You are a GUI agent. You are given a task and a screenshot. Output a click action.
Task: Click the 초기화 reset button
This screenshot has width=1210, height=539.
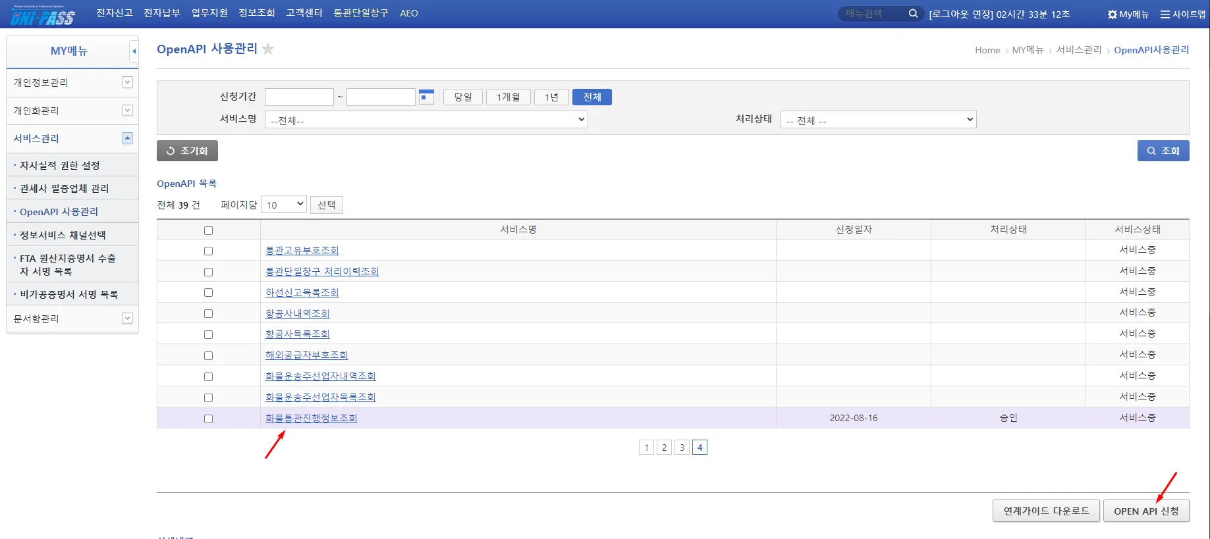pos(187,151)
